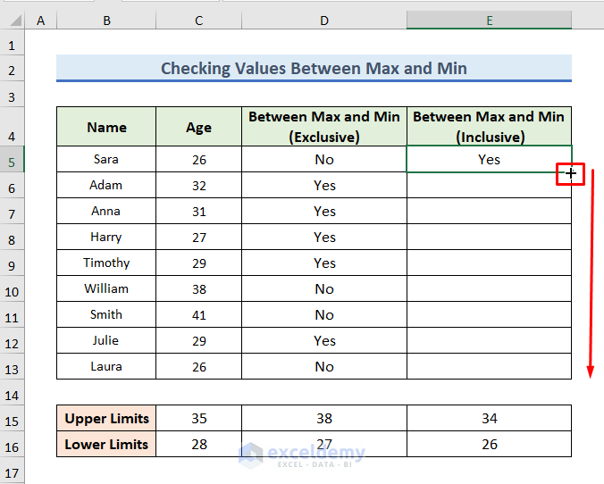Screen dimensions: 604x484
Task: Select William's exclusive result 'No'
Action: [x=324, y=288]
